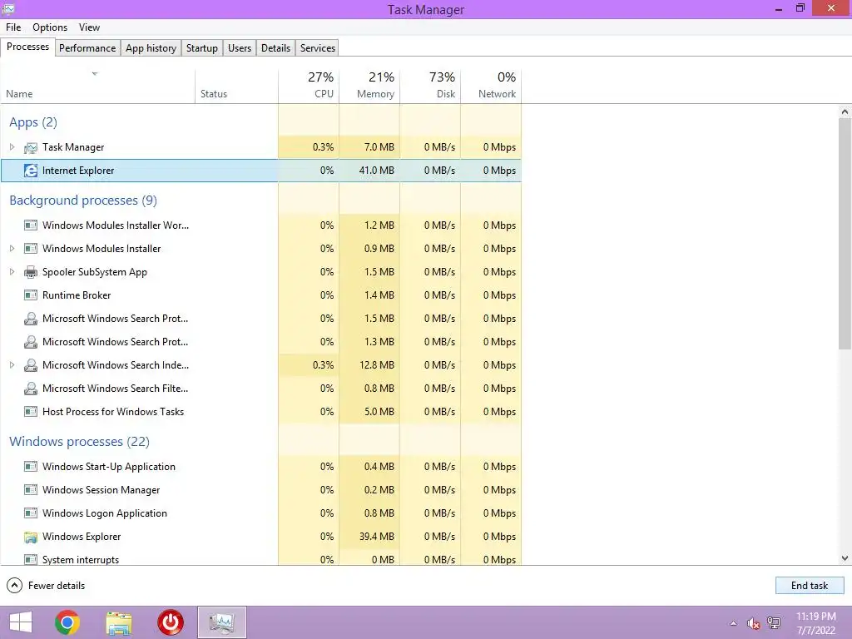Image resolution: width=852 pixels, height=639 pixels.
Task: Select the Background processes (9) group header
Action: [x=83, y=201]
